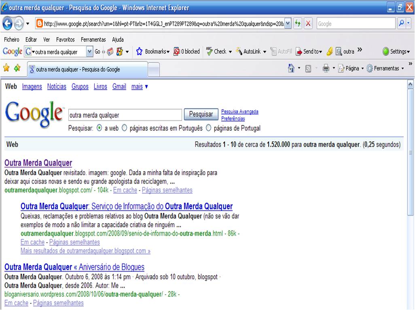This screenshot has width=415, height=310.
Task: Open the Grupos link
Action: [80, 87]
